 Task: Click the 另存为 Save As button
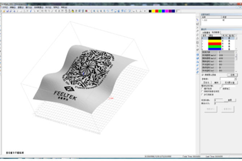click(206, 83)
